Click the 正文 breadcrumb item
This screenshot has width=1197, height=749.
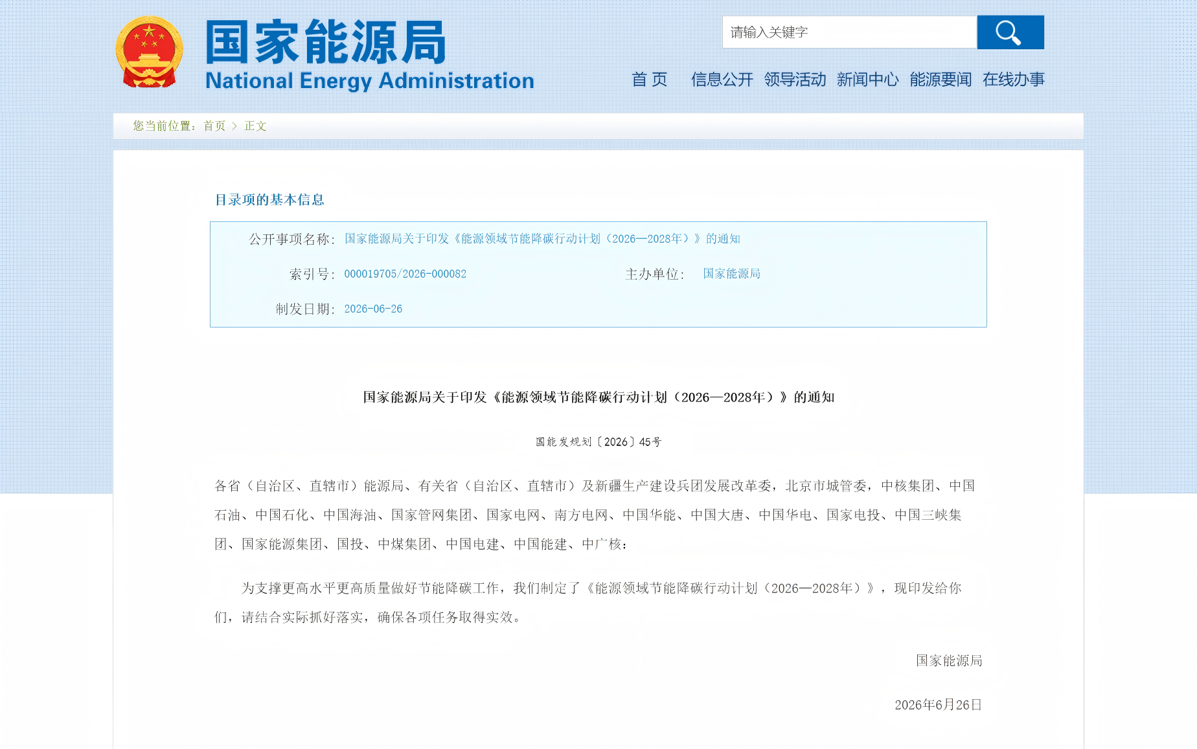point(255,126)
